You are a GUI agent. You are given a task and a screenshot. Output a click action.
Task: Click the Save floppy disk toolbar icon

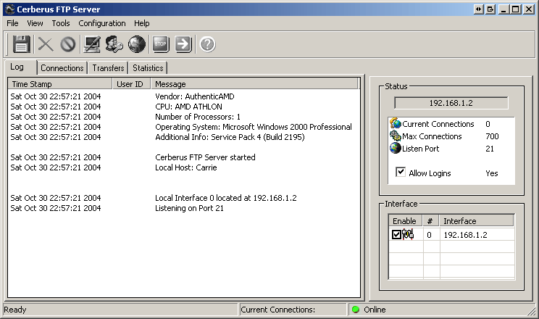21,44
